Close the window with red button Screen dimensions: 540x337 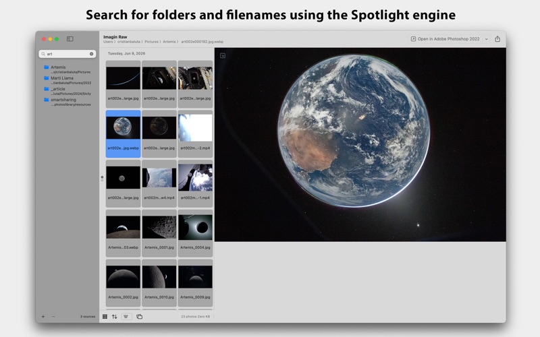[x=44, y=39]
